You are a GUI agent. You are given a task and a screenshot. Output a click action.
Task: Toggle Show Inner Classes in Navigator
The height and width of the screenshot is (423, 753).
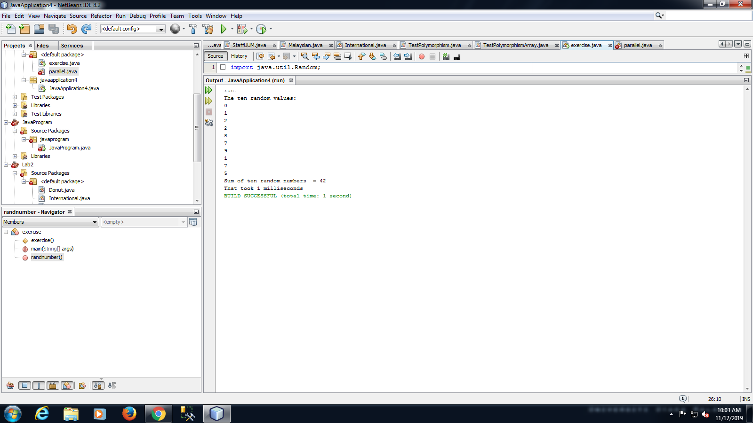click(67, 385)
